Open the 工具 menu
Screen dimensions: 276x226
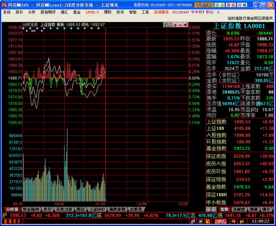145,12
